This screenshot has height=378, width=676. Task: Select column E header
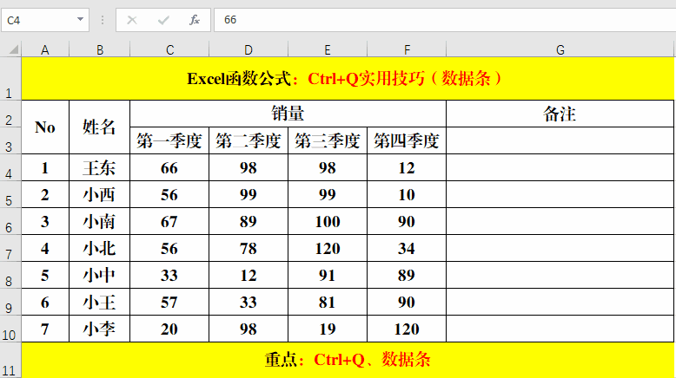328,49
